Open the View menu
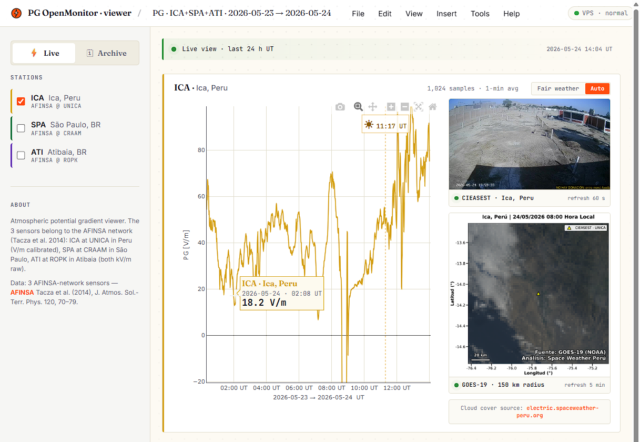This screenshot has height=442, width=640. (x=414, y=14)
